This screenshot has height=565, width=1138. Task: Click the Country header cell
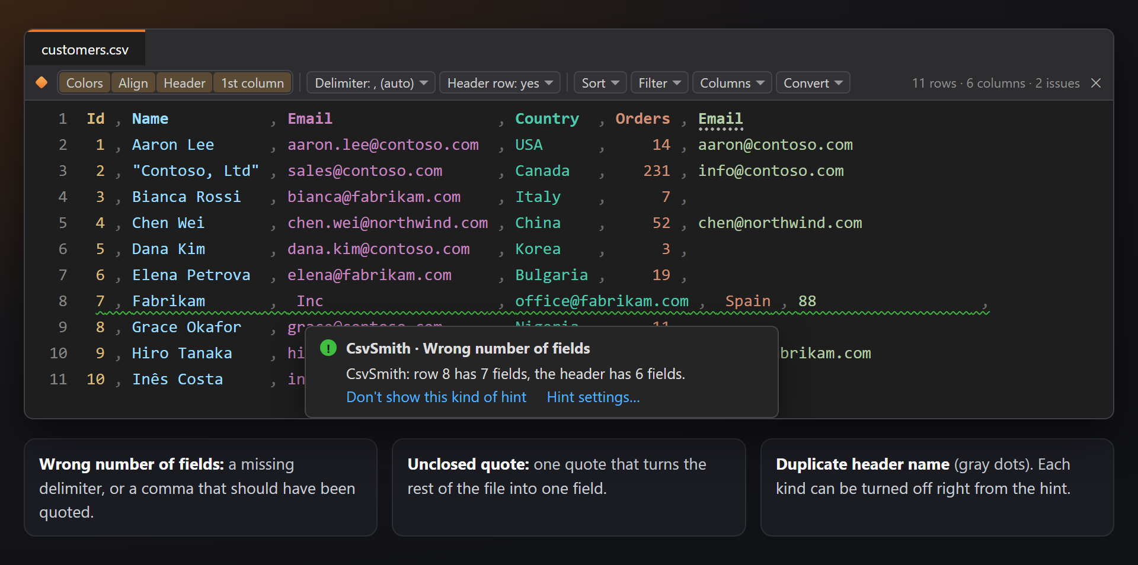point(547,118)
